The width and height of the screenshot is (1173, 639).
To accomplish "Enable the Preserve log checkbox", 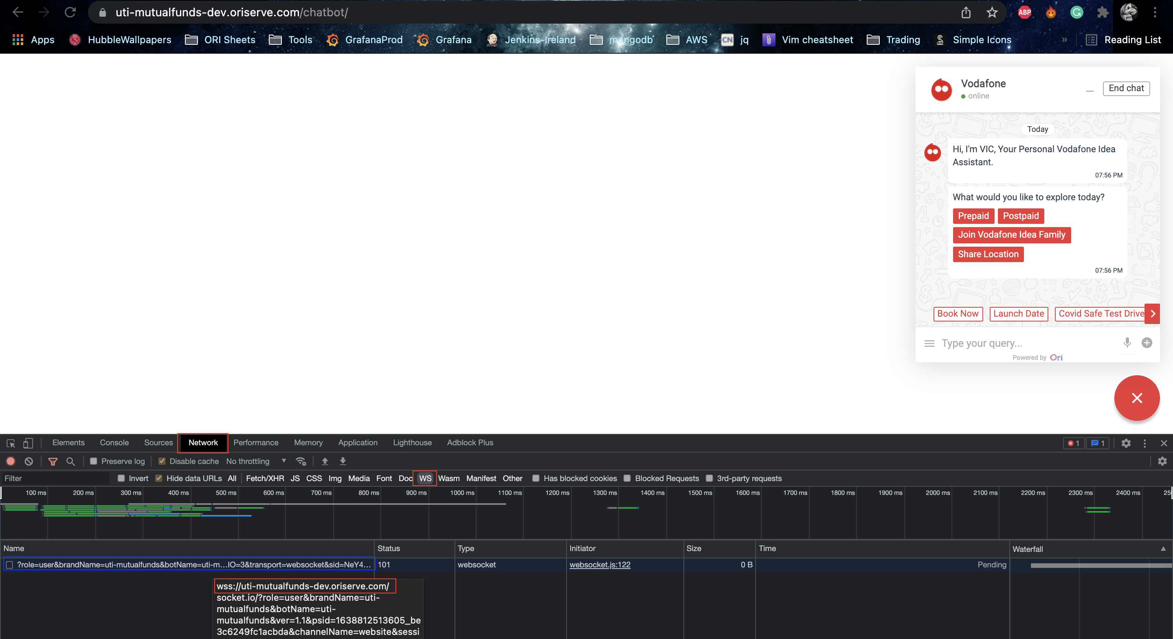I will point(93,461).
